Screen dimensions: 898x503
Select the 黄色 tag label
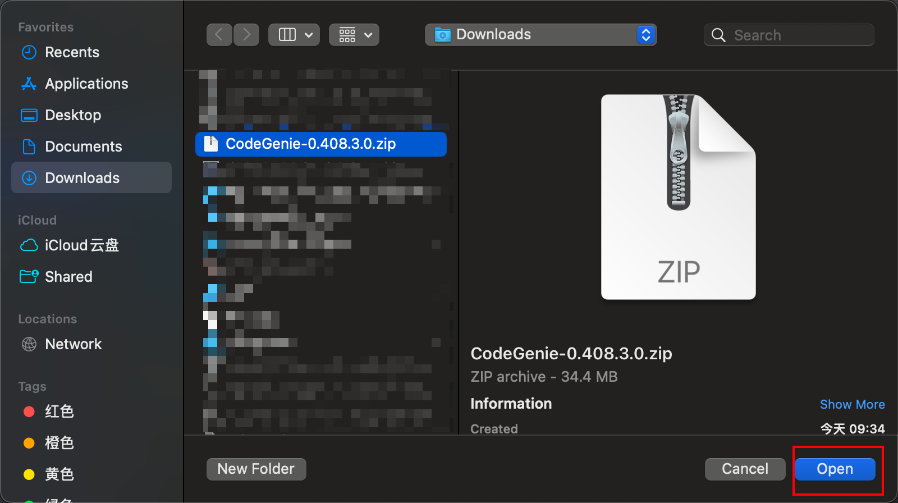click(x=59, y=474)
